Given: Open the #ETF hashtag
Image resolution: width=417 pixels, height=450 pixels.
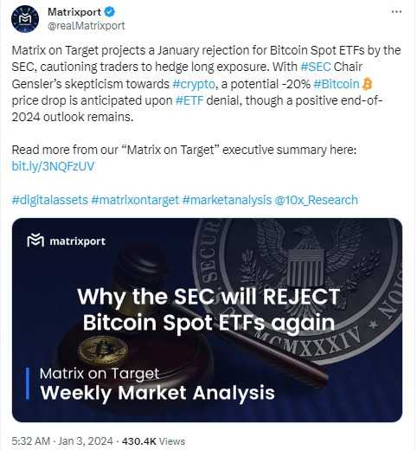Looking at the screenshot, I should point(189,100).
